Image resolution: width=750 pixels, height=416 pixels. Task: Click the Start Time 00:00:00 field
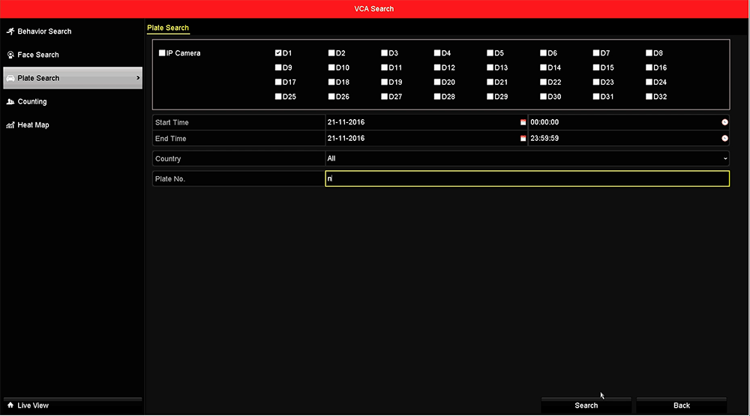tap(628, 122)
